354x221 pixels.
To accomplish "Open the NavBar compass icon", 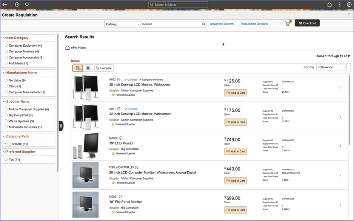I will point(349,5).
